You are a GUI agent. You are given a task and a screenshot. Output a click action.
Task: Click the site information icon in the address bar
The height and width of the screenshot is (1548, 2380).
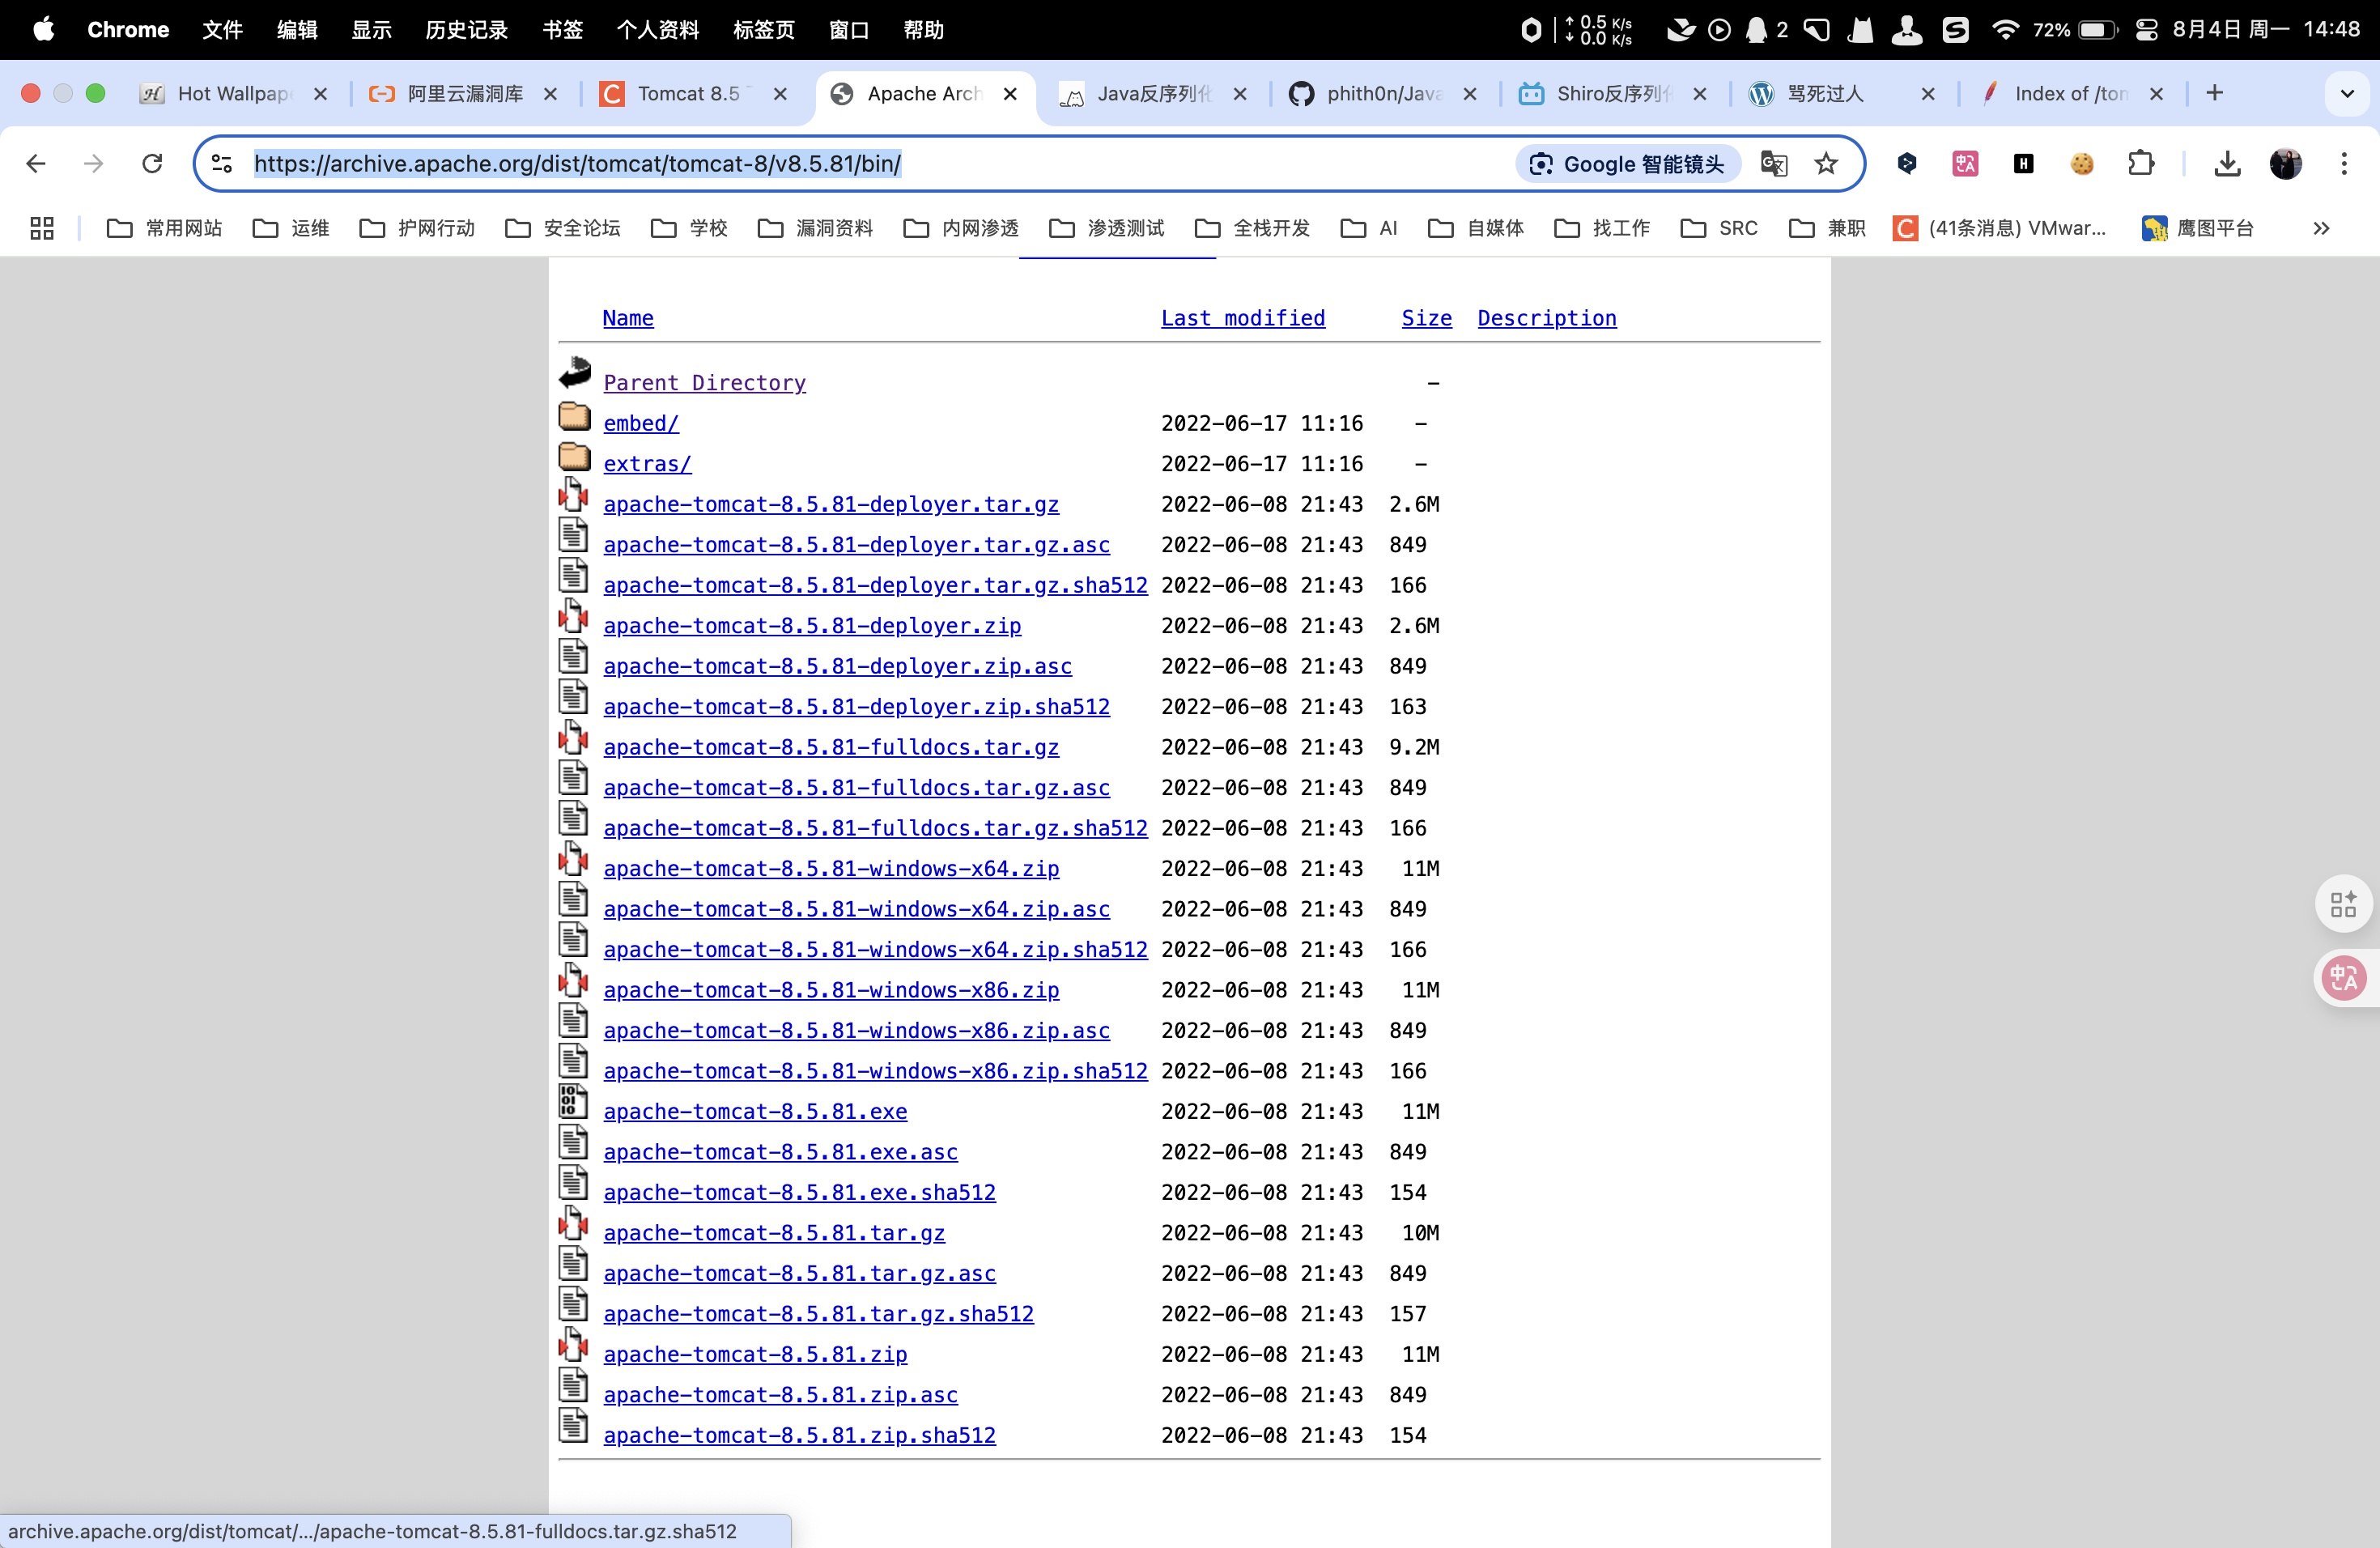tap(222, 163)
